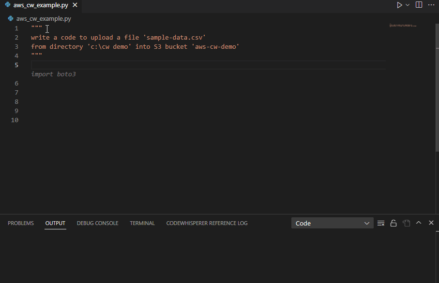Clear the Output panel contents

tap(381, 223)
